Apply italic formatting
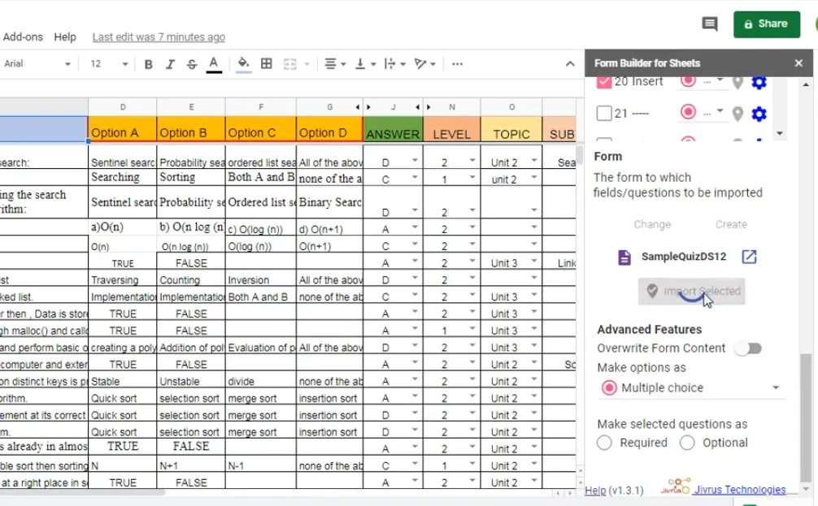The height and width of the screenshot is (506, 818). 170,64
